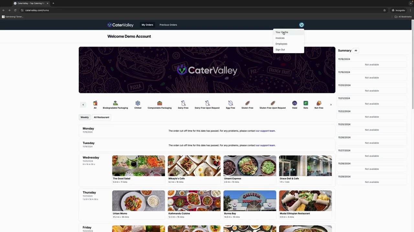Close the CaterValley browser tab
The width and height of the screenshot is (414, 232).
[x=48, y=3]
